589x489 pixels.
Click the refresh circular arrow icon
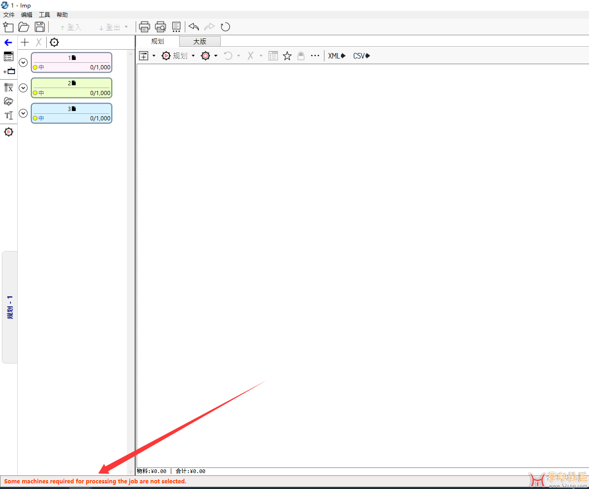225,27
